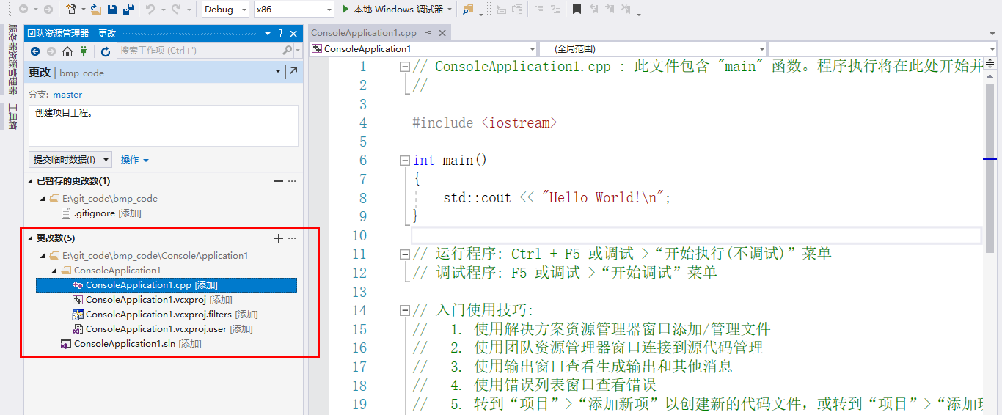Click the search magnifier in Team Explorer

click(288, 51)
